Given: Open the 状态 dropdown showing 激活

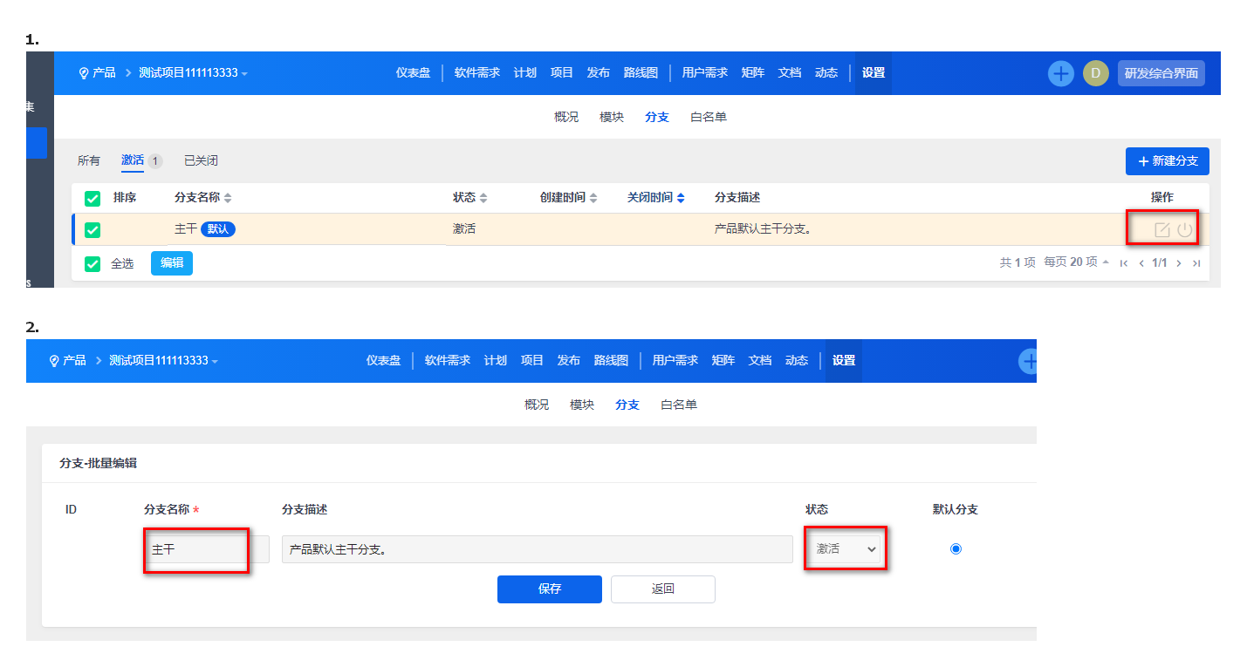Looking at the screenshot, I should coord(846,549).
